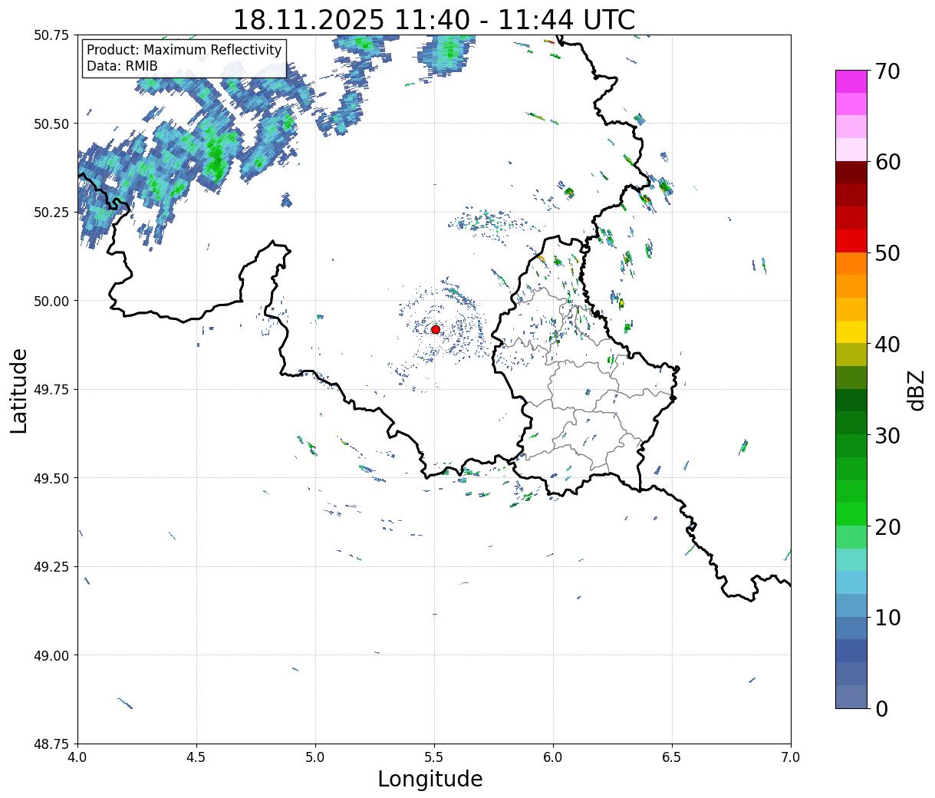Click the Latitude axis label
This screenshot has width=935, height=798.
[19, 390]
